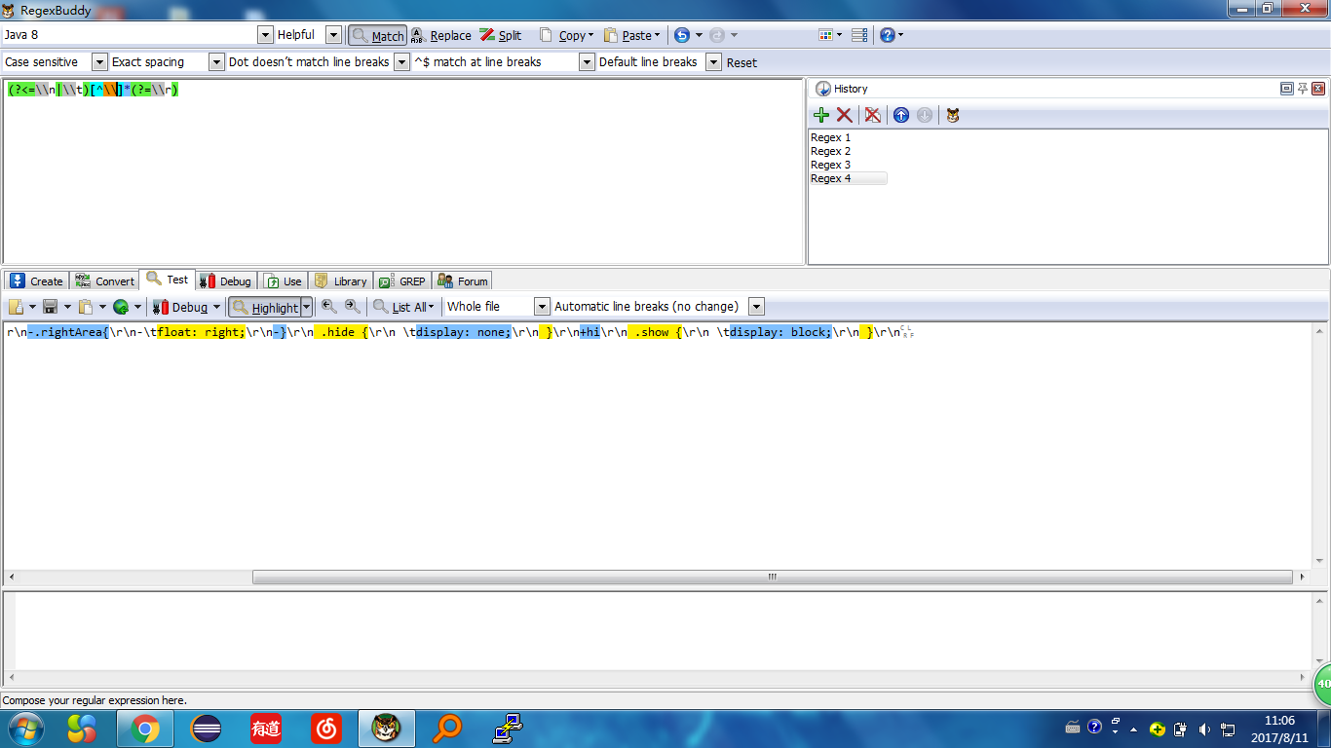Switch to Split mode
Screen dimensions: 1331x748
tap(500, 35)
